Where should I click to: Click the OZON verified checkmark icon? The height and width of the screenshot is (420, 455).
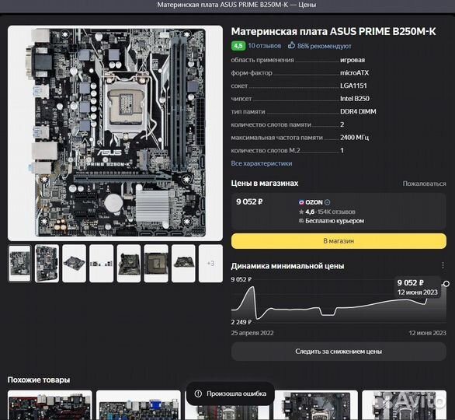point(328,202)
